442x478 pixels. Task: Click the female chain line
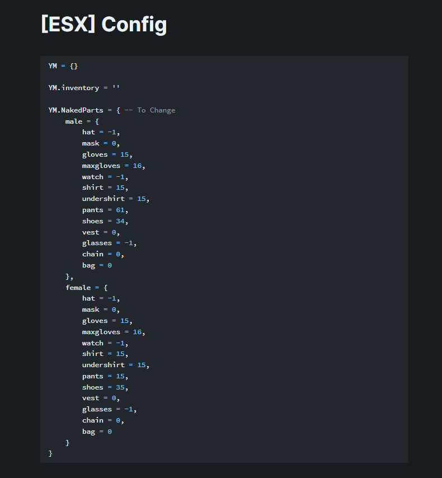coord(103,420)
